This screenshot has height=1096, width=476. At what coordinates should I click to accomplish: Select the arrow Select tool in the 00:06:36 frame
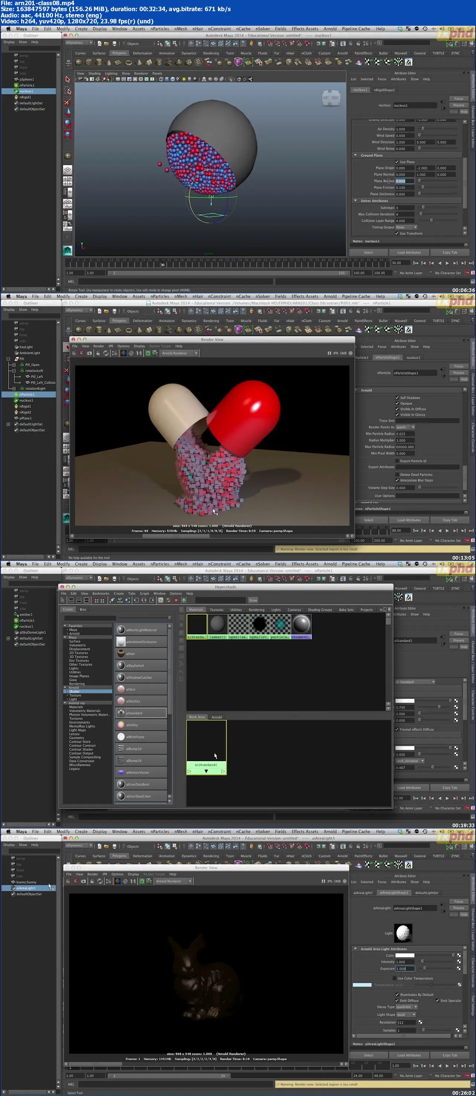pos(67,79)
